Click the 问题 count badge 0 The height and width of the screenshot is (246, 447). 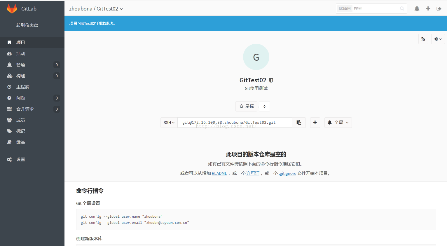57,98
